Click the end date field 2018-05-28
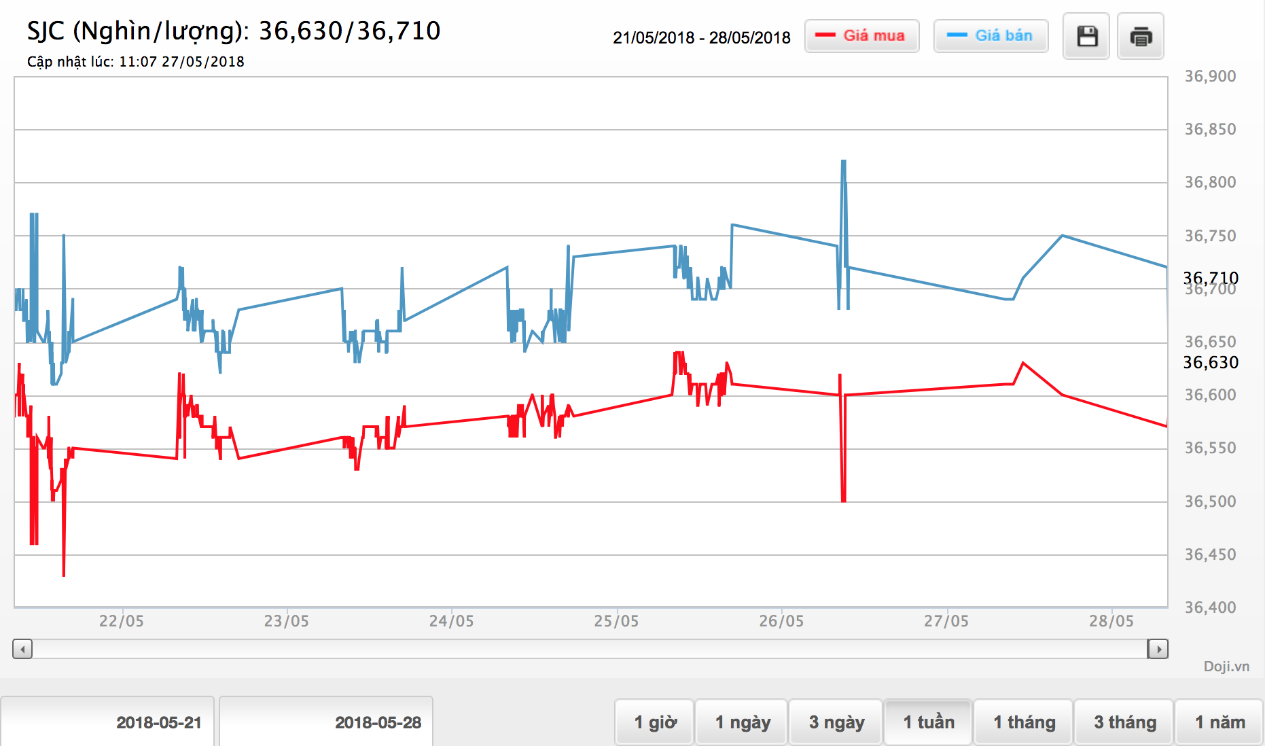This screenshot has width=1265, height=746. point(326,722)
